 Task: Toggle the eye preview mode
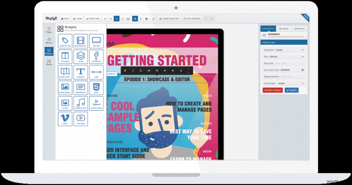point(135,18)
